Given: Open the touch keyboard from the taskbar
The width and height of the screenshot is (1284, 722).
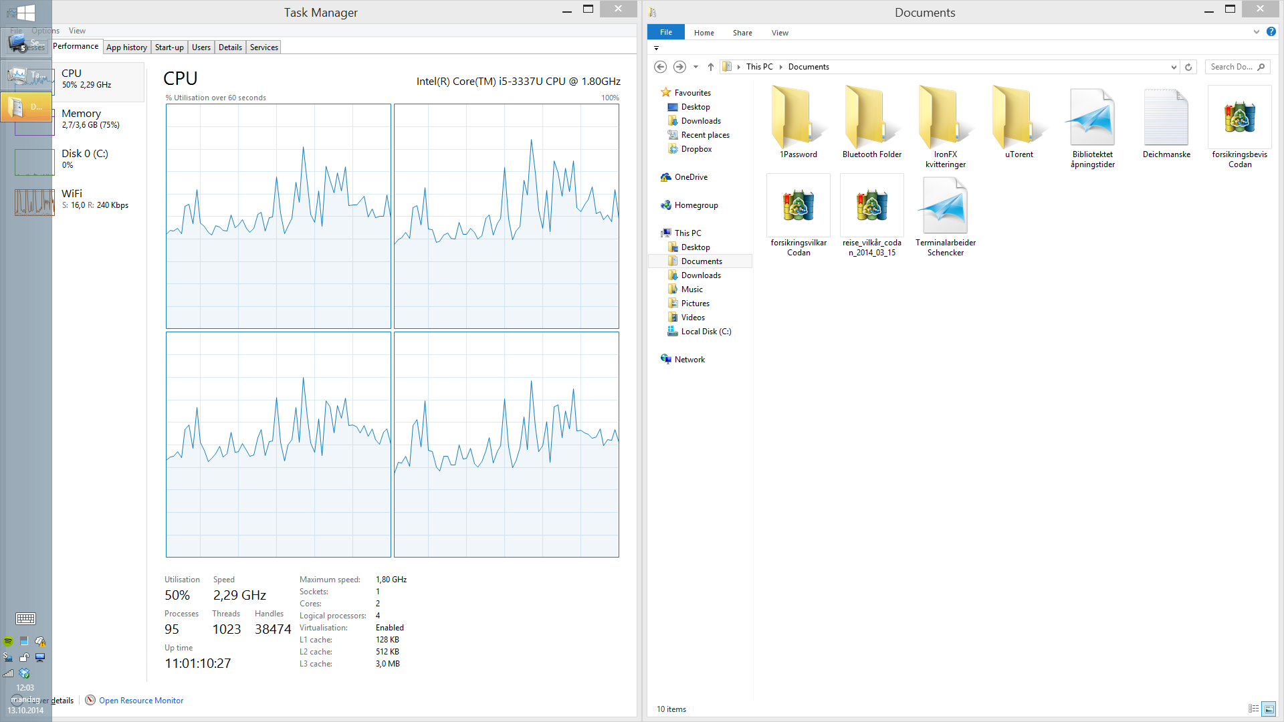Looking at the screenshot, I should (25, 618).
